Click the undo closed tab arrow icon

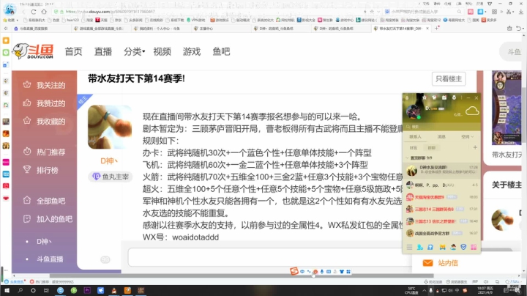pos(520,29)
